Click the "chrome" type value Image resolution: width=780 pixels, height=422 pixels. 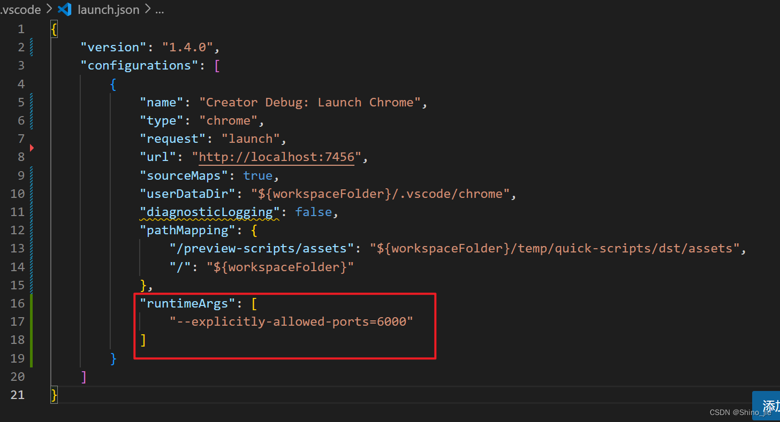[229, 121]
